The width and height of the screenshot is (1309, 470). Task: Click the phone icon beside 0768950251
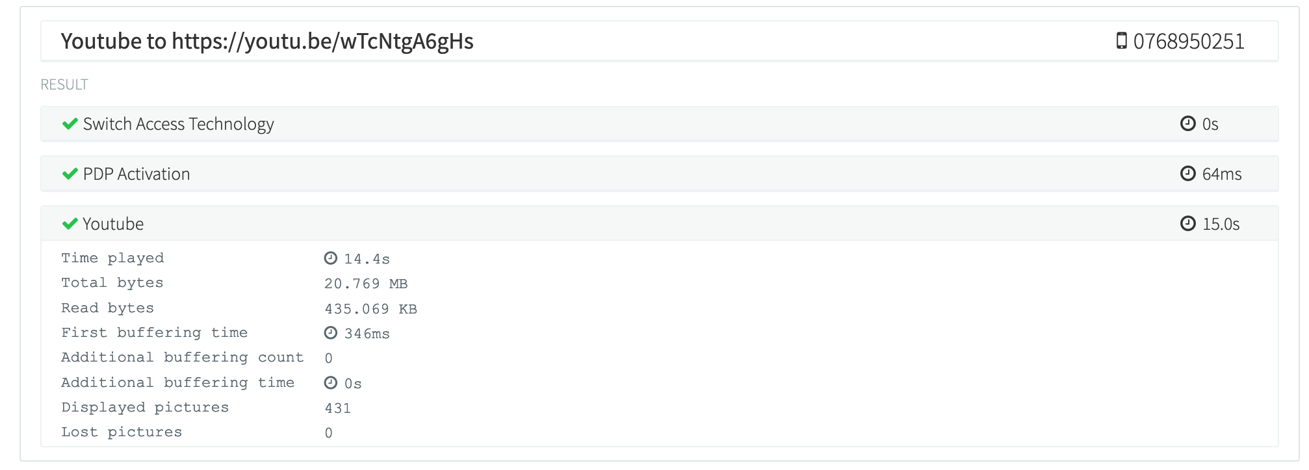pos(1121,41)
